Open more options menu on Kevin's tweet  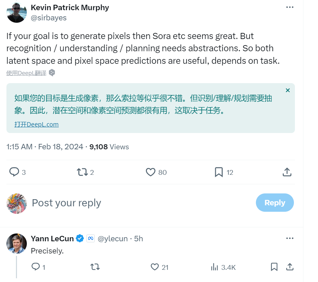point(289,7)
